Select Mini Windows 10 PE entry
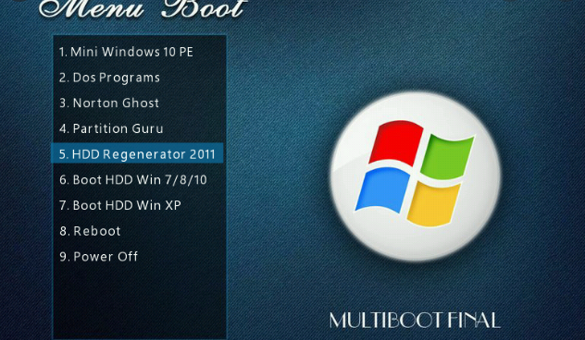585x340 pixels. coord(126,52)
